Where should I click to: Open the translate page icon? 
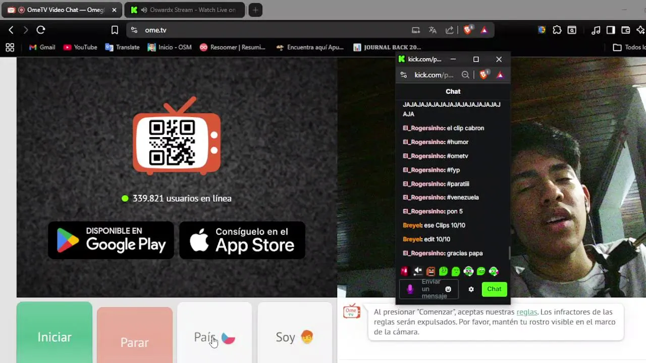coord(433,30)
